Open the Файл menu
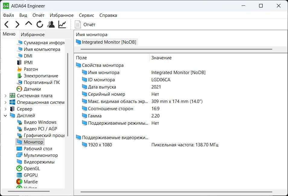The height and width of the screenshot is (196, 288). tap(8, 15)
